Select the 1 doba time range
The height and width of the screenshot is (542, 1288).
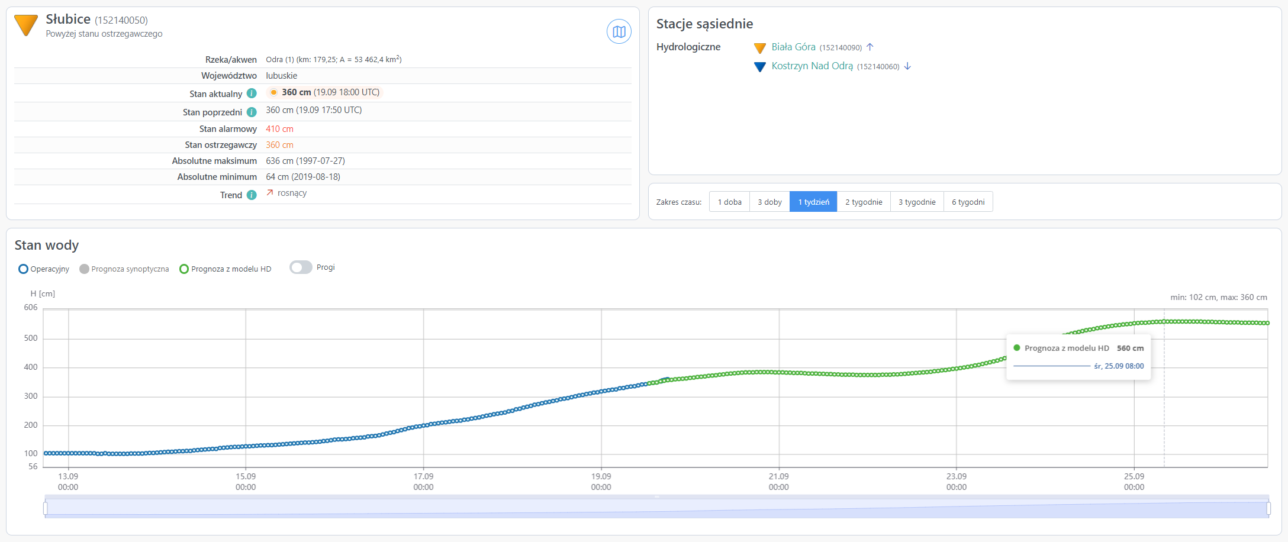(x=729, y=202)
